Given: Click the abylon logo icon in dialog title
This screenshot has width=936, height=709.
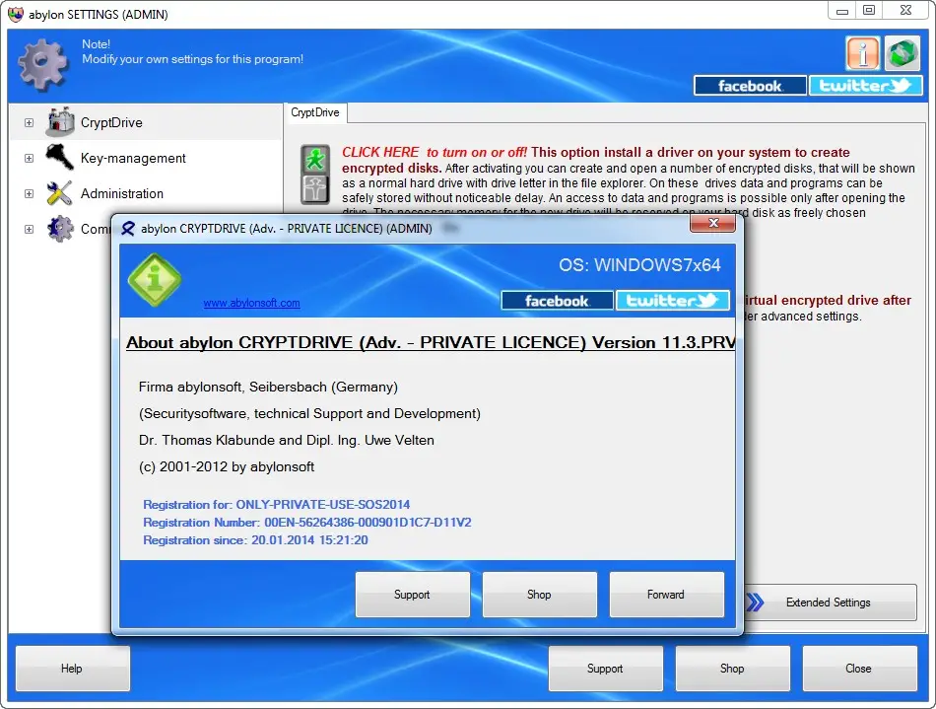Looking at the screenshot, I should coord(128,228).
